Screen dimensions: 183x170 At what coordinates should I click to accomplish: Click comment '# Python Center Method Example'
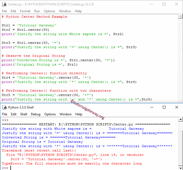(34, 17)
